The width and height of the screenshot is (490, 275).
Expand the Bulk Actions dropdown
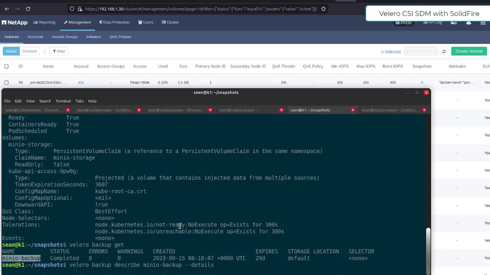(x=421, y=51)
